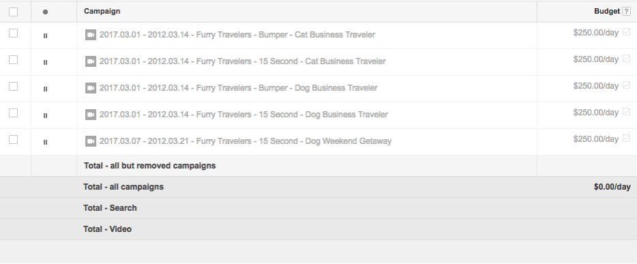Viewport: 637px width, 264px height.
Task: Click video icon beside 15 Second Cat campaign
Action: tap(91, 61)
